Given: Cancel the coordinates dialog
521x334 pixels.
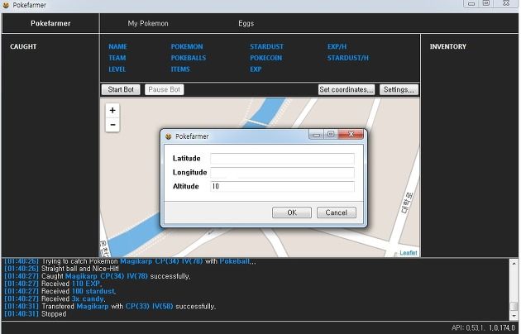Looking at the screenshot, I should [337, 212].
